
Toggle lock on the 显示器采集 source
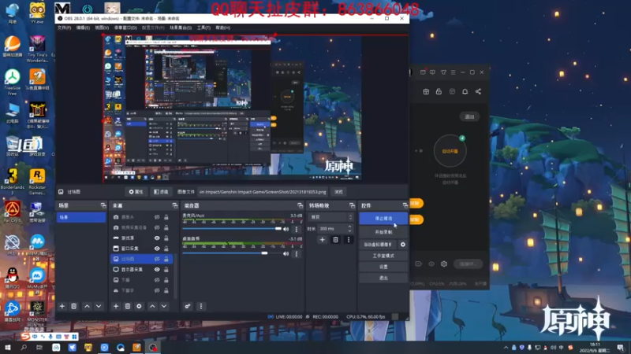point(166,270)
